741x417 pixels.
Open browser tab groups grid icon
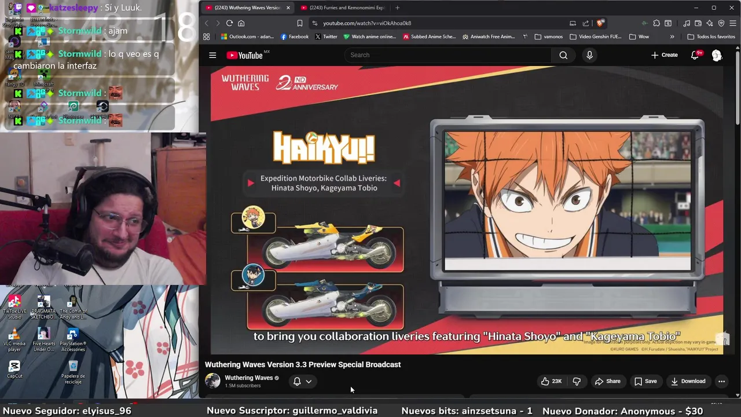pyautogui.click(x=206, y=36)
